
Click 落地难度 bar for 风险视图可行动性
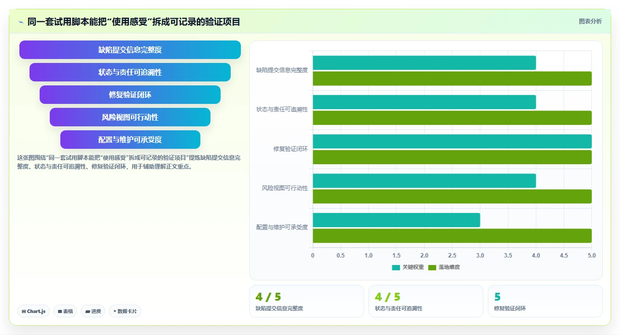pos(452,196)
